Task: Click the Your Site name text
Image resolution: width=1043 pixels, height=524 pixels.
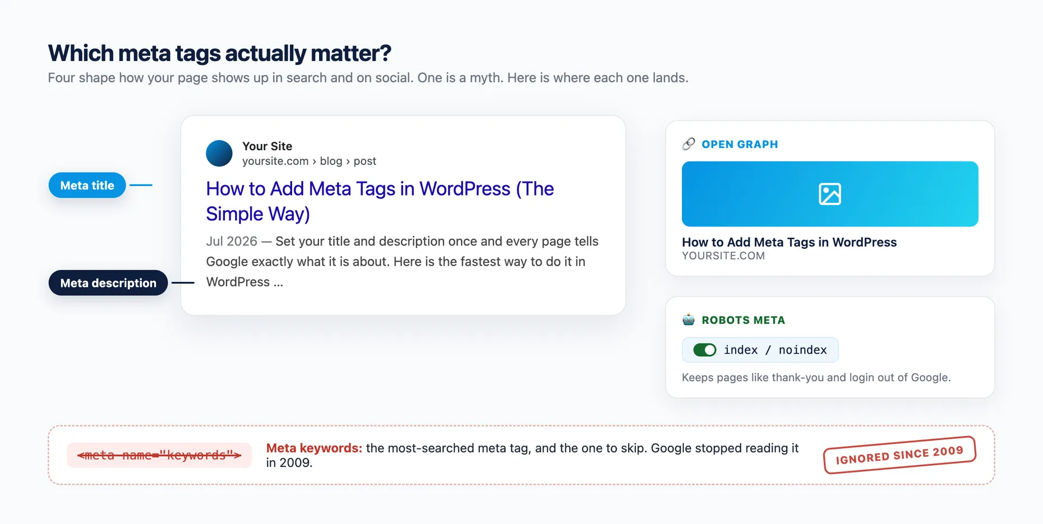Action: (267, 146)
